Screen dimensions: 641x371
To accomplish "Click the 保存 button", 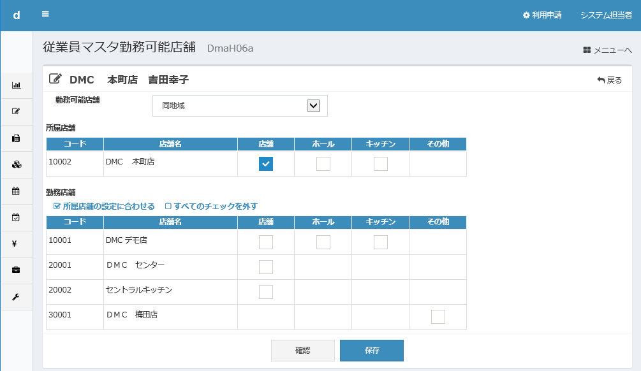I will pos(372,351).
